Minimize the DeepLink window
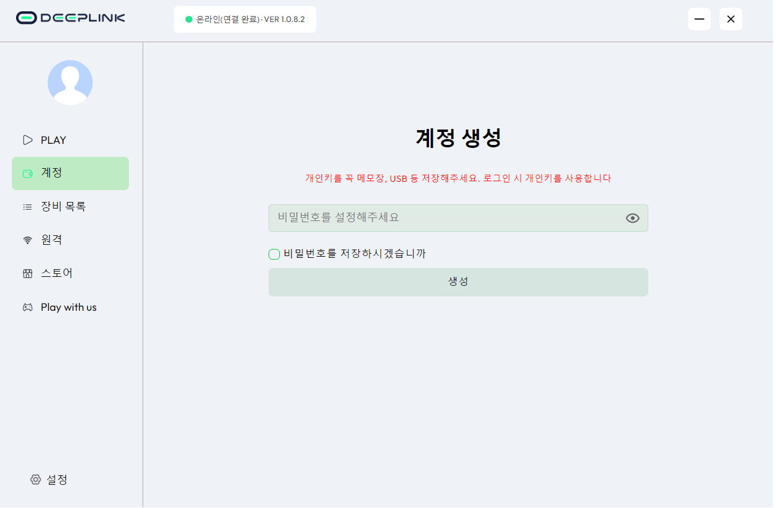 699,19
